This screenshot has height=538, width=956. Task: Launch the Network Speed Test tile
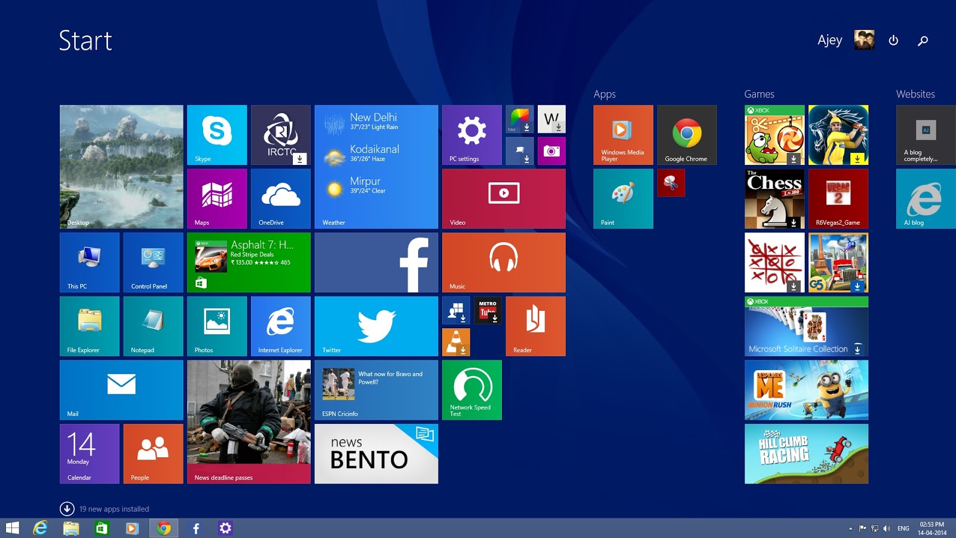[x=472, y=390]
